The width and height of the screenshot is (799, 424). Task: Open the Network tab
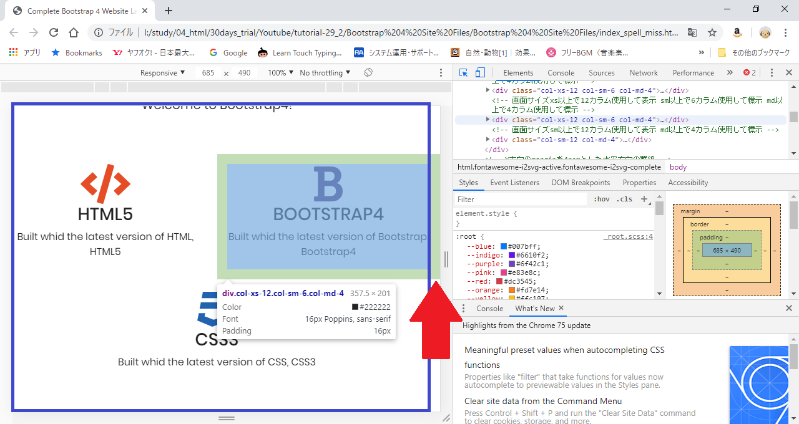(x=644, y=73)
